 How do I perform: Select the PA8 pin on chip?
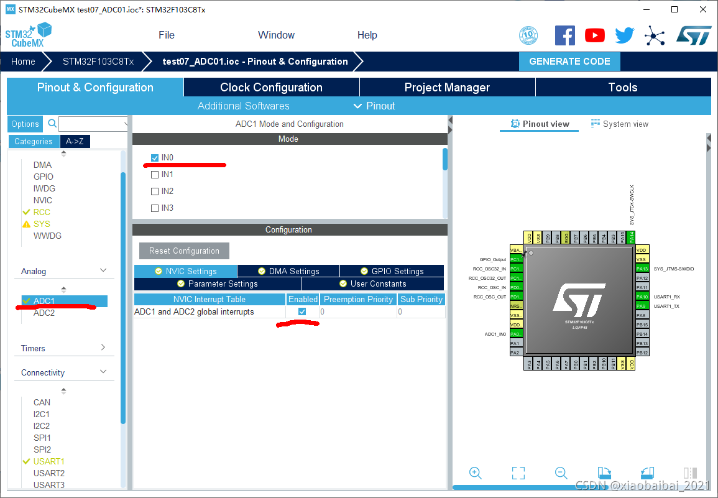click(642, 315)
